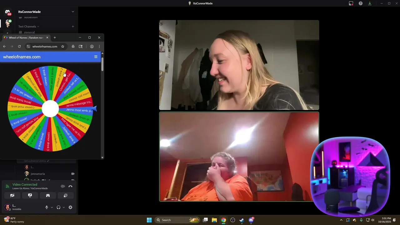Focus the bottom red-room video tile
Image resolution: width=400 pixels, height=225 pixels.
click(239, 157)
